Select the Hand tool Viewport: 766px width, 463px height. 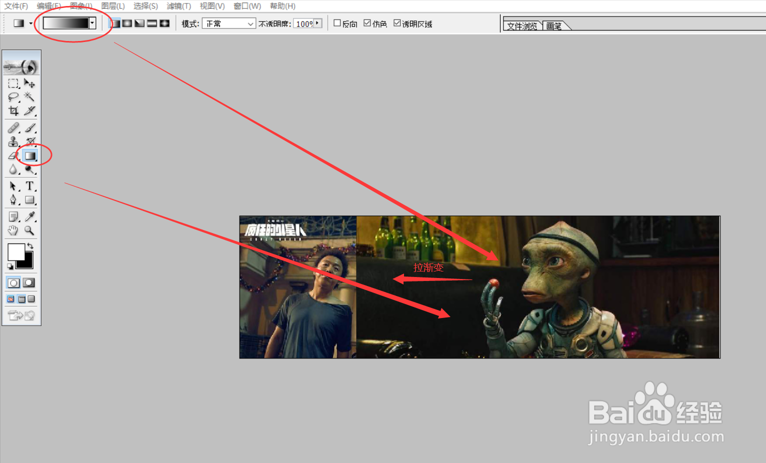click(13, 230)
